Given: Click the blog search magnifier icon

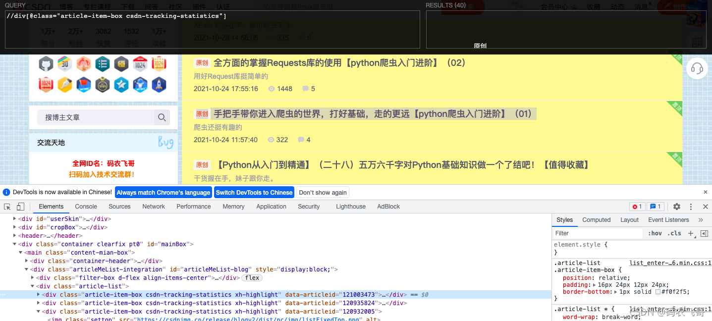Looking at the screenshot, I should 162,117.
